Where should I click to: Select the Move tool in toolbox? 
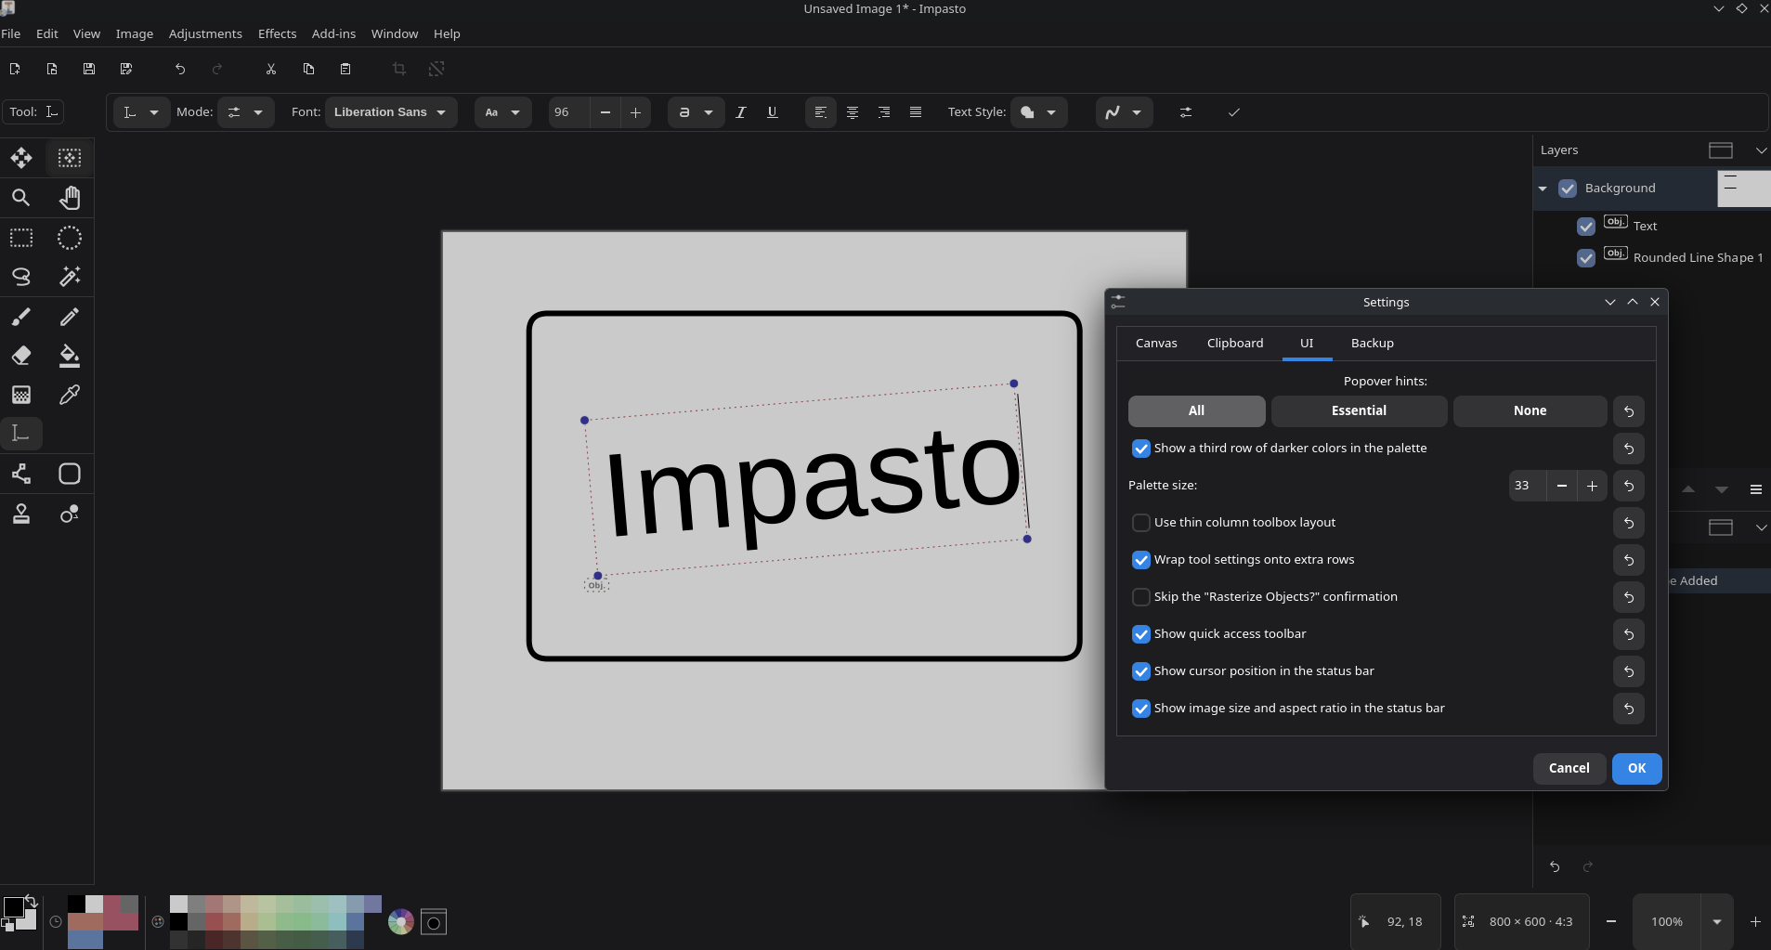point(21,158)
